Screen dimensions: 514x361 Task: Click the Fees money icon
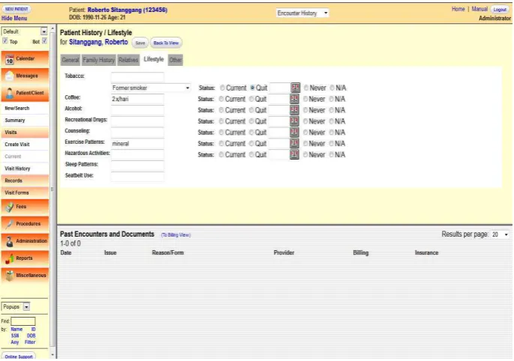10,207
